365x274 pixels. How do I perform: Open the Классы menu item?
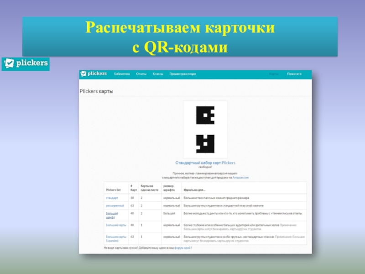point(158,74)
